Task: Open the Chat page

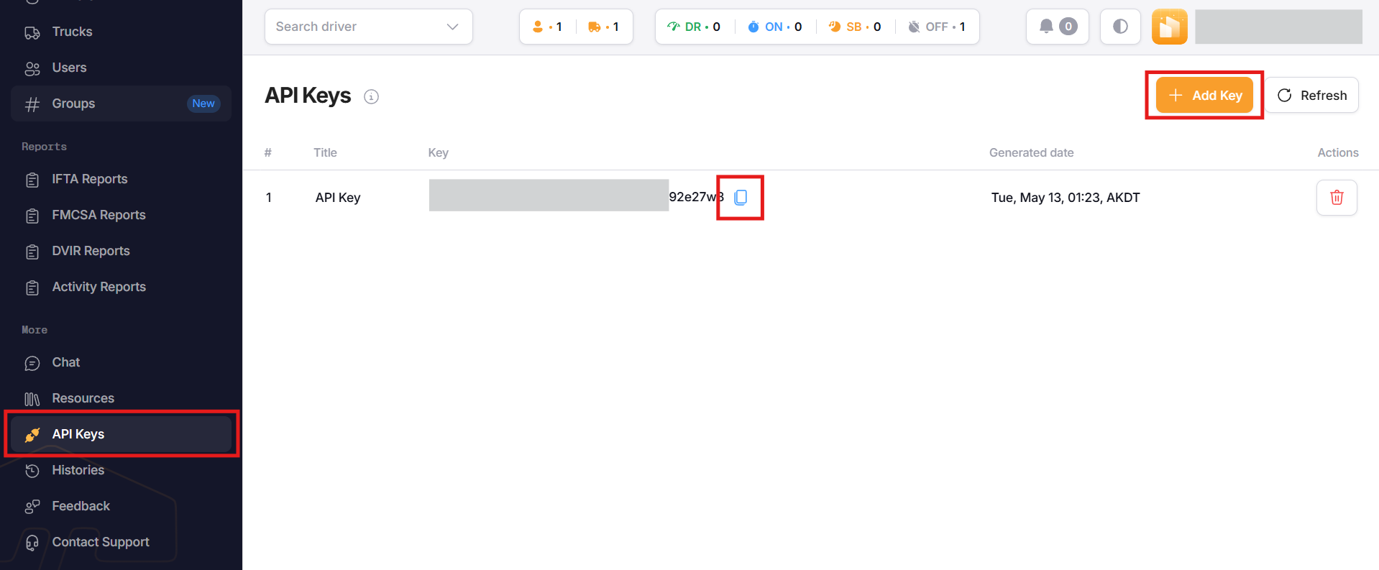Action: (65, 362)
